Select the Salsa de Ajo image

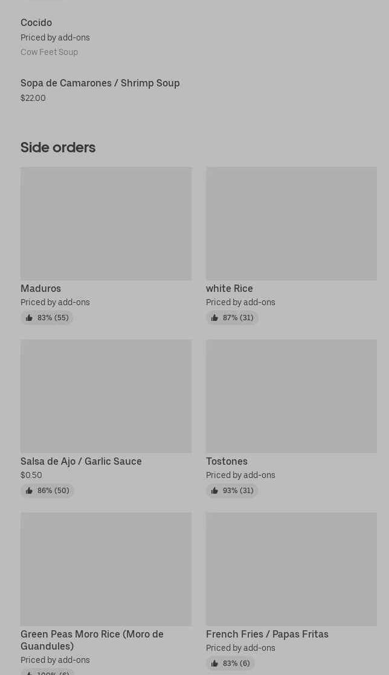point(106,396)
